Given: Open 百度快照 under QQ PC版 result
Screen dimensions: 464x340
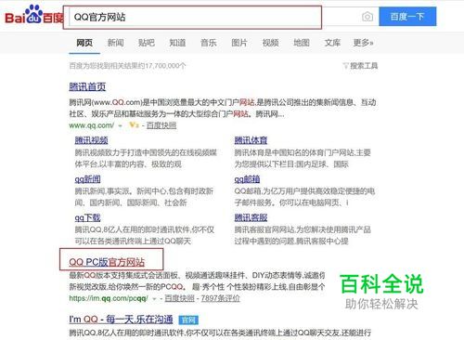Looking at the screenshot, I should click(x=179, y=298).
